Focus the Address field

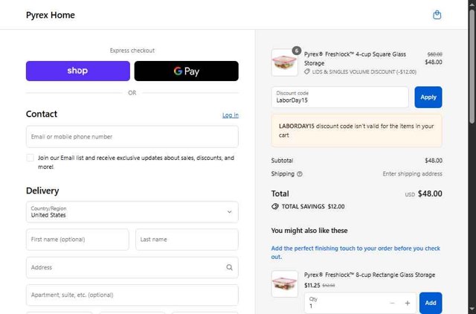click(x=132, y=267)
